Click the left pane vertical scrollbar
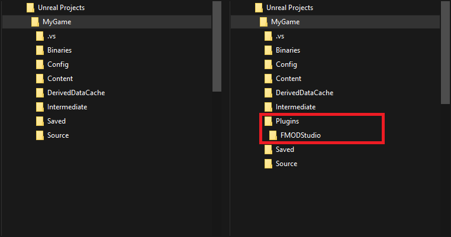The height and width of the screenshot is (237, 451). click(x=217, y=46)
